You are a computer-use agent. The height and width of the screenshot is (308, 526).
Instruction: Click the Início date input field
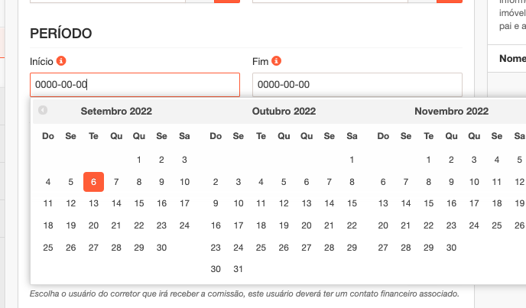point(135,85)
